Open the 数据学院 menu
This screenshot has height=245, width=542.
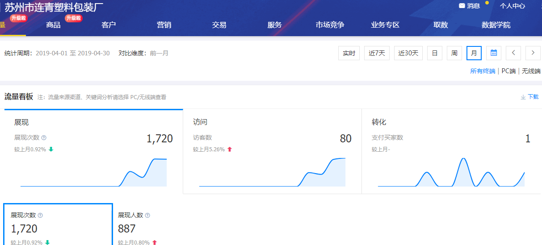[496, 25]
